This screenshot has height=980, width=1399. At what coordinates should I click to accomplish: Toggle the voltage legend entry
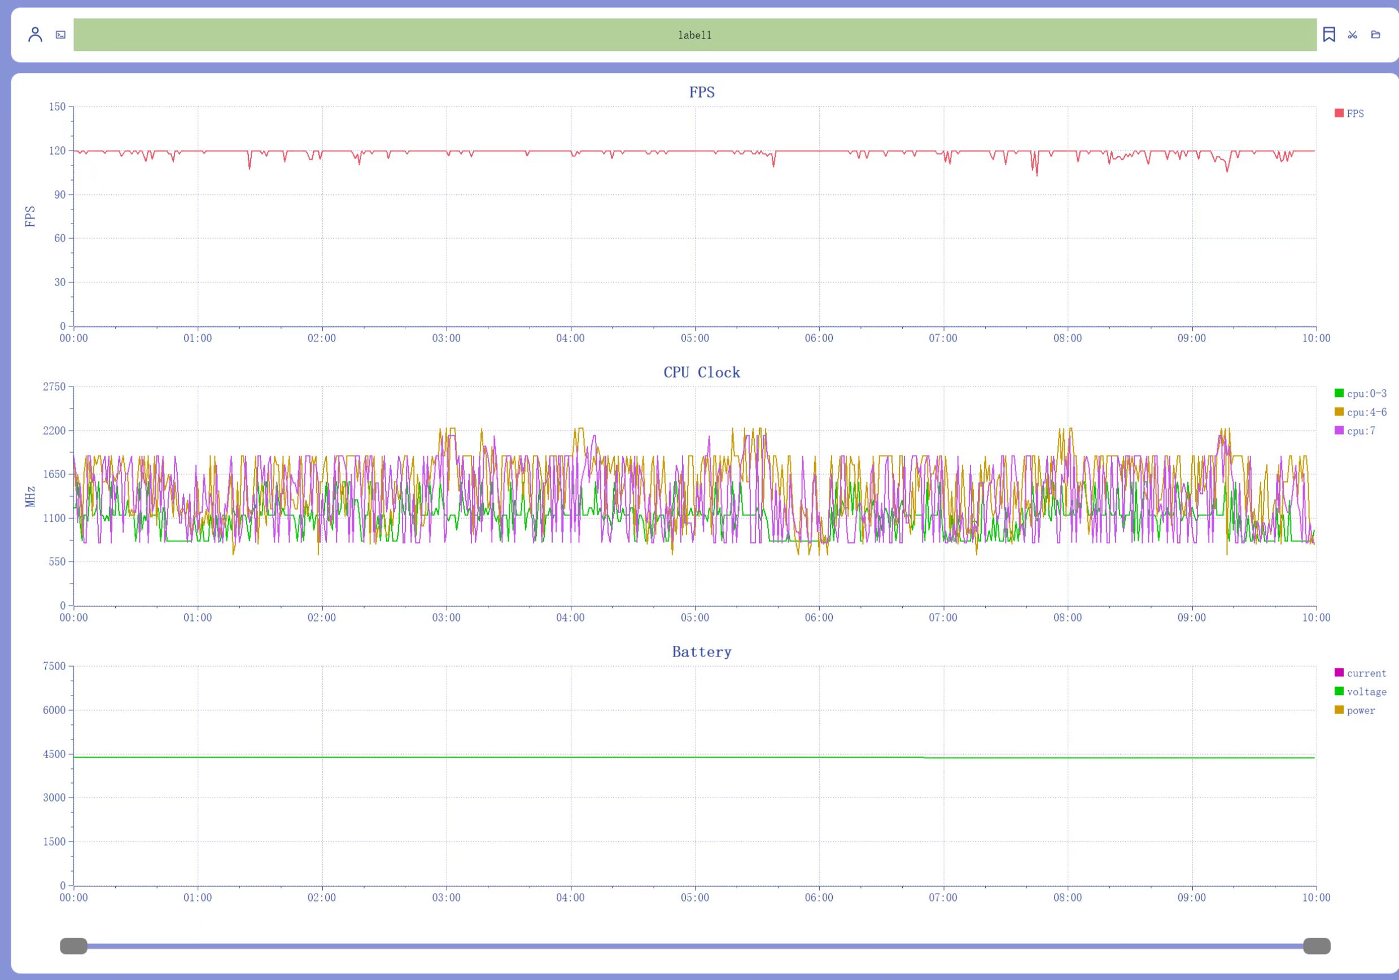pos(1360,692)
